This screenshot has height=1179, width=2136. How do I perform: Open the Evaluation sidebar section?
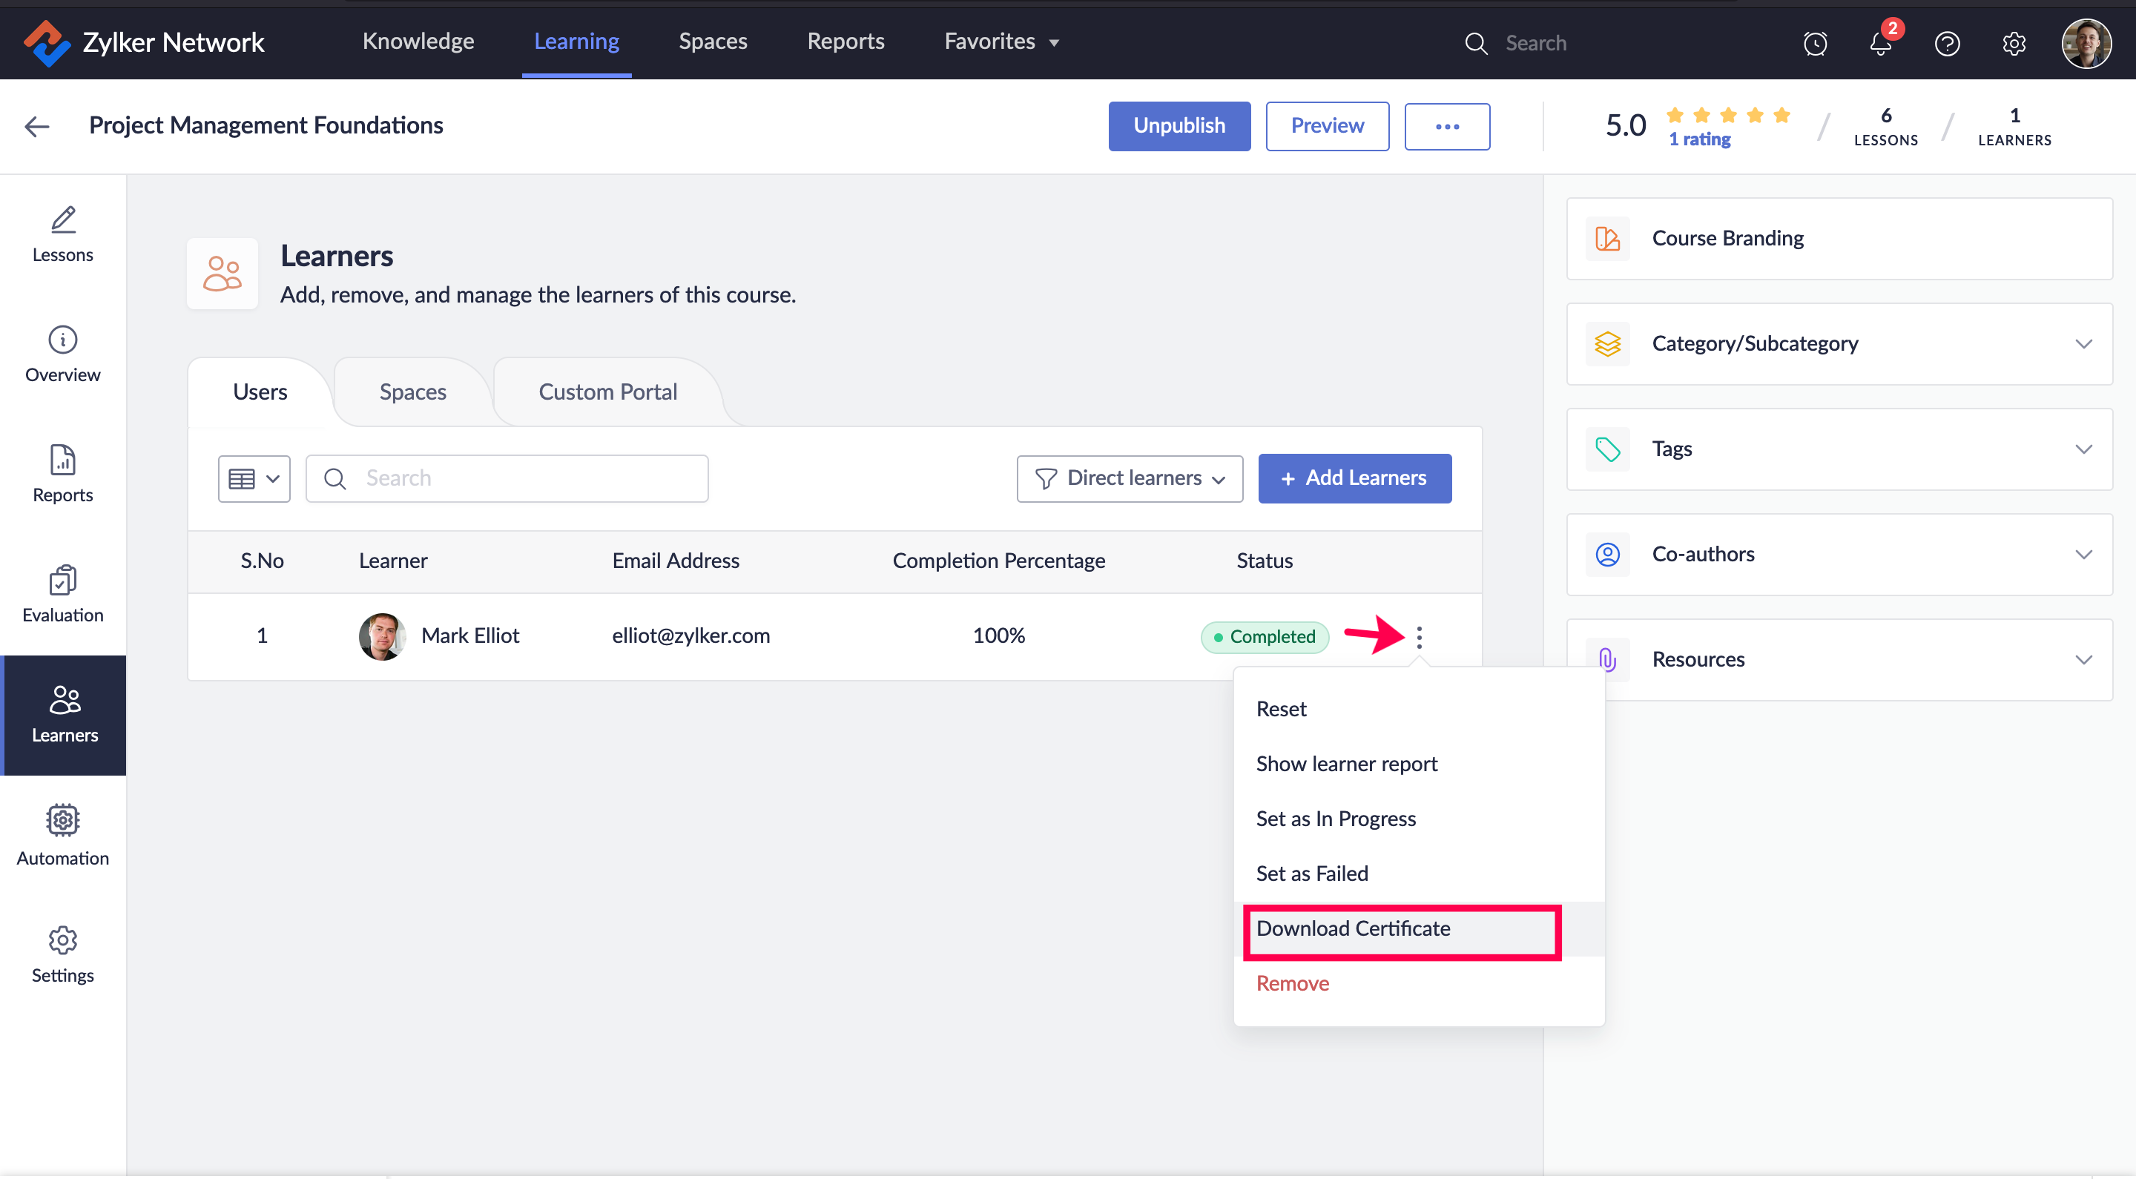(x=62, y=594)
